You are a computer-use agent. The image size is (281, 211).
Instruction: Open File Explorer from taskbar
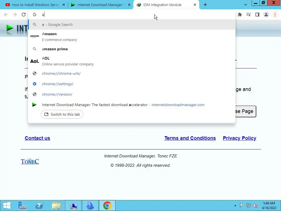pos(56,206)
